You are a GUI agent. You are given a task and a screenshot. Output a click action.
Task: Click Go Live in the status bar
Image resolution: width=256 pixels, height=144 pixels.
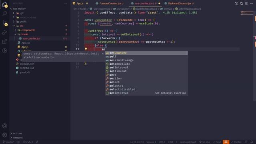[204, 142]
